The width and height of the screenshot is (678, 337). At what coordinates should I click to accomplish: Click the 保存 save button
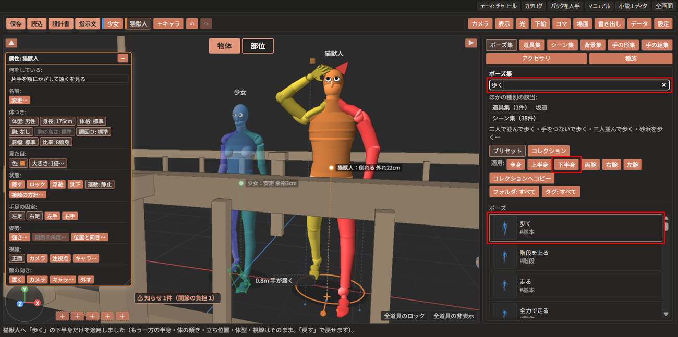pyautogui.click(x=16, y=23)
